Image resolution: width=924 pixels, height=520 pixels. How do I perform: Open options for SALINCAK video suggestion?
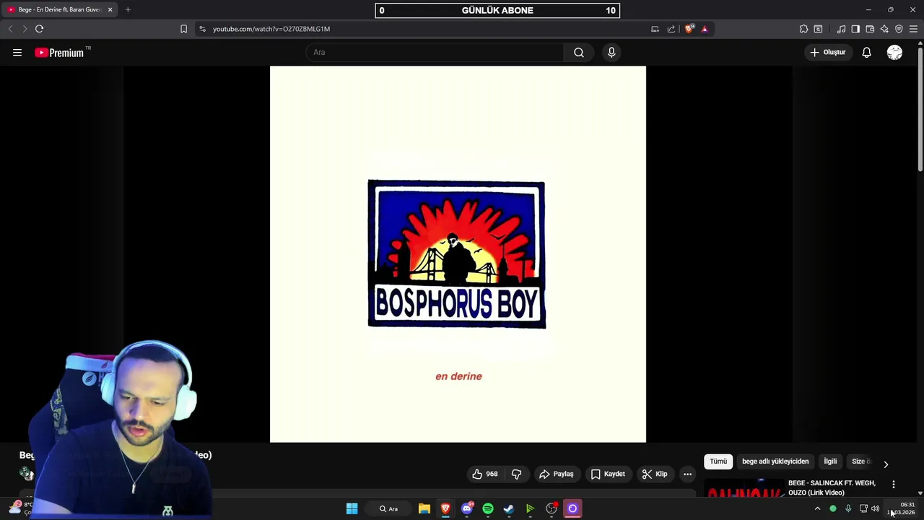(x=894, y=485)
